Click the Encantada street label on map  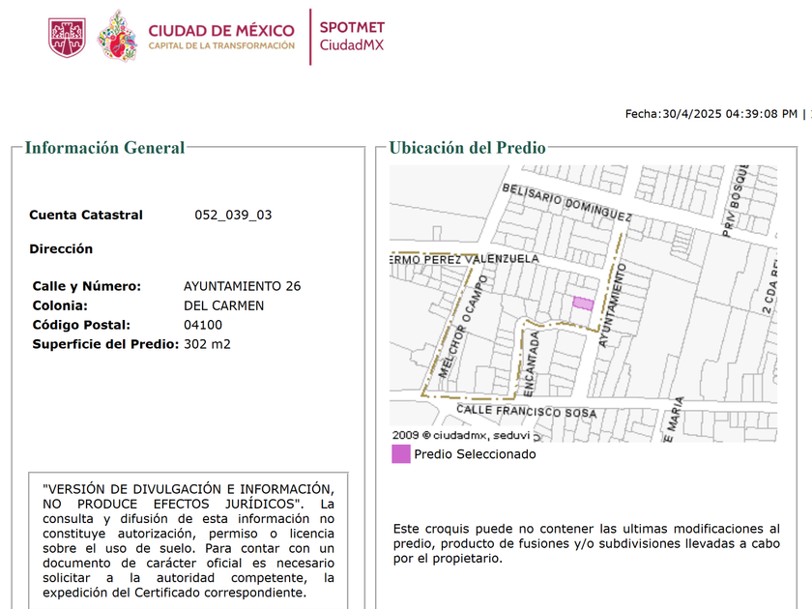tap(532, 364)
